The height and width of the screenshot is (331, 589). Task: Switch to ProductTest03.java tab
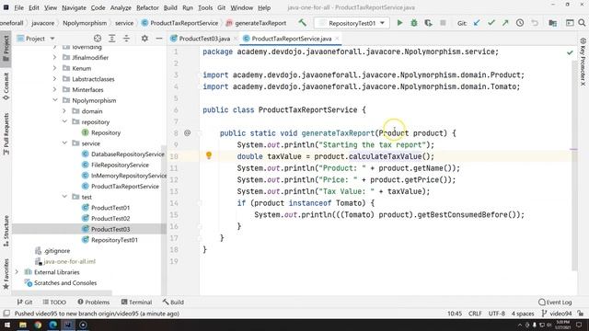click(204, 39)
